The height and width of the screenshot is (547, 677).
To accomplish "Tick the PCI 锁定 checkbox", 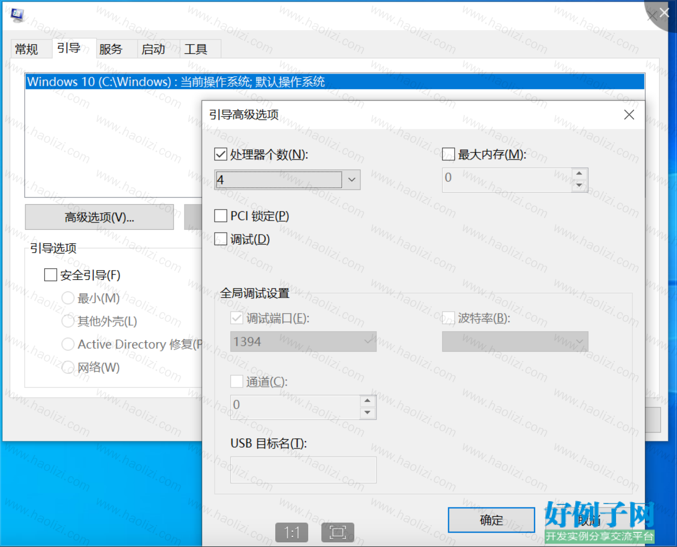I will point(221,216).
